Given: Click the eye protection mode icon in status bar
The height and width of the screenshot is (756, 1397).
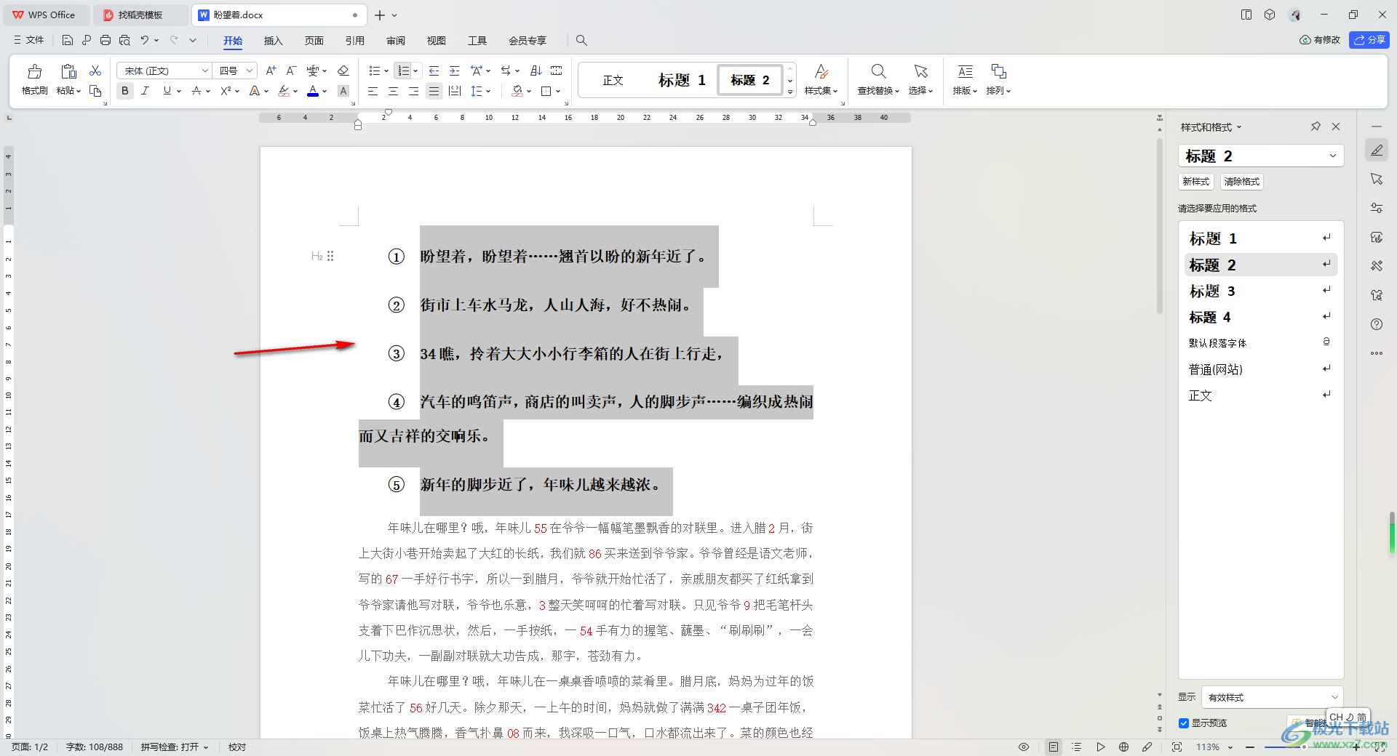Looking at the screenshot, I should 1024,747.
